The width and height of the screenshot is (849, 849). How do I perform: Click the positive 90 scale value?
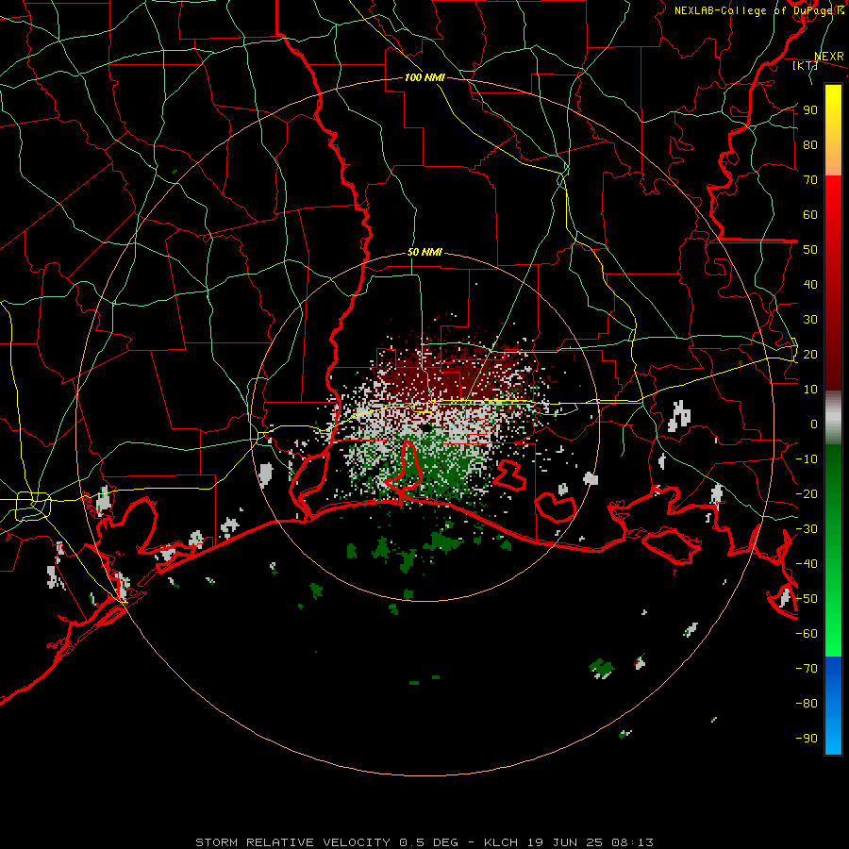coord(810,110)
